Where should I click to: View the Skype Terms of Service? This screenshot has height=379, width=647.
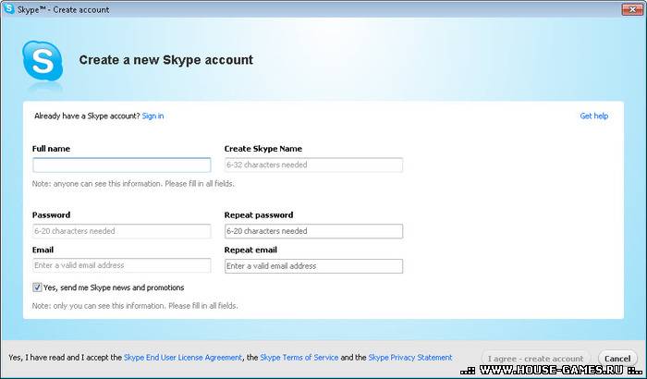[x=299, y=358]
